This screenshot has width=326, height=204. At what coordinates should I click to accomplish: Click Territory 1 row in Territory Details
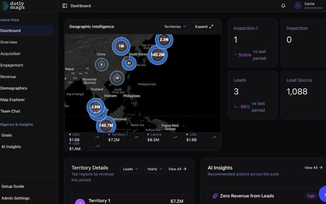[129, 200]
